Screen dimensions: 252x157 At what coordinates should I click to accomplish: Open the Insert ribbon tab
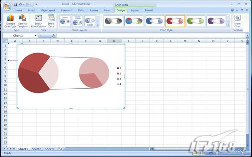pos(31,10)
